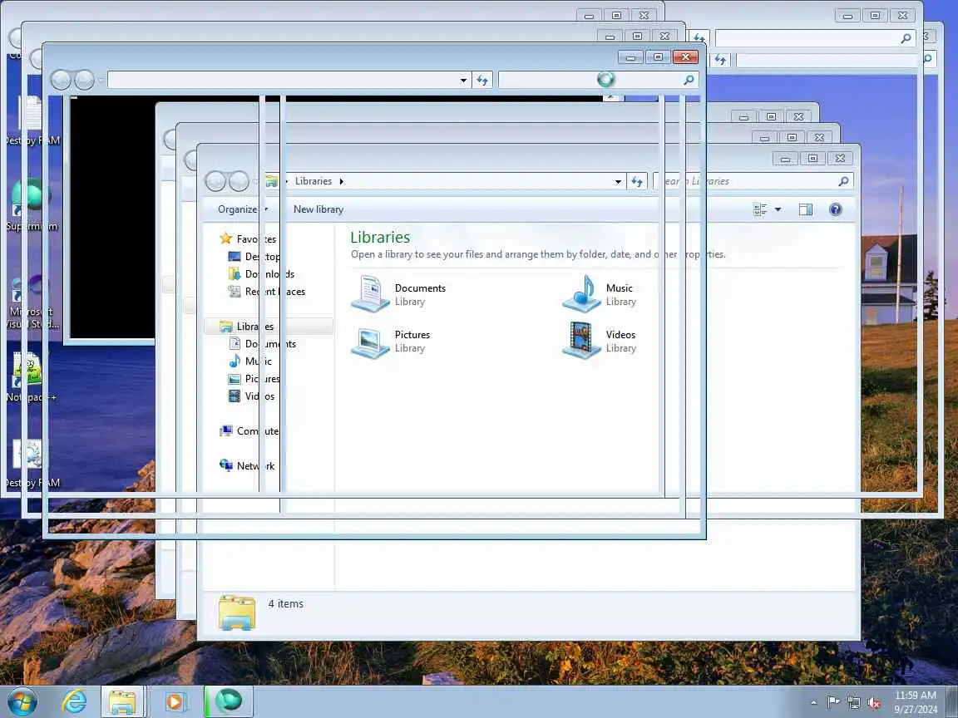Click Change your view icon

pyautogui.click(x=760, y=209)
